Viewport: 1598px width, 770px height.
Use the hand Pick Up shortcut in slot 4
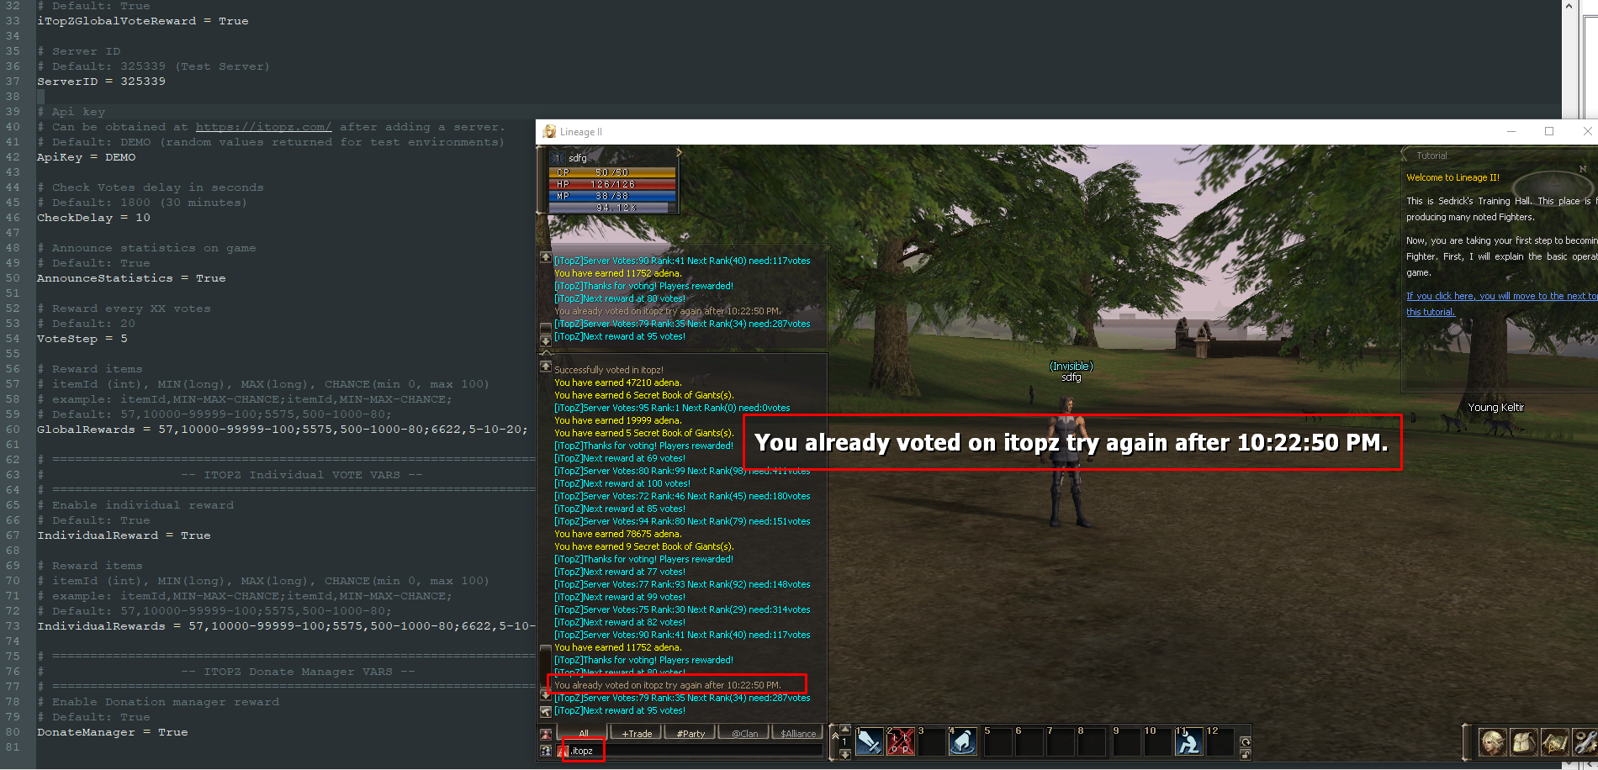pos(963,741)
